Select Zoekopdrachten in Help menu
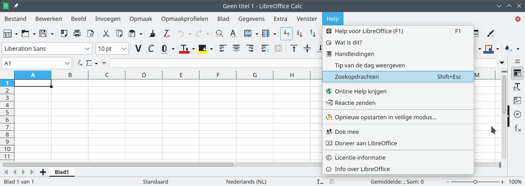Viewport: 525px width, 186px height. coord(398,77)
